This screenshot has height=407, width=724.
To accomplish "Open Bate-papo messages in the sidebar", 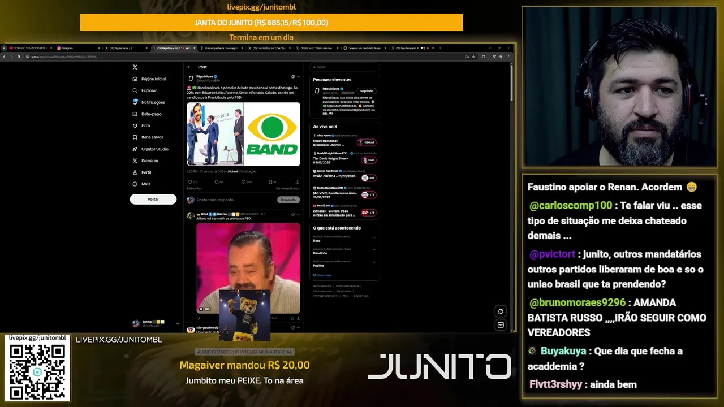I will tap(147, 114).
